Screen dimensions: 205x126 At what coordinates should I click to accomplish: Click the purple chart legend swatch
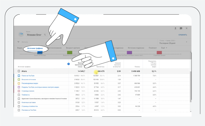(x=130, y=52)
